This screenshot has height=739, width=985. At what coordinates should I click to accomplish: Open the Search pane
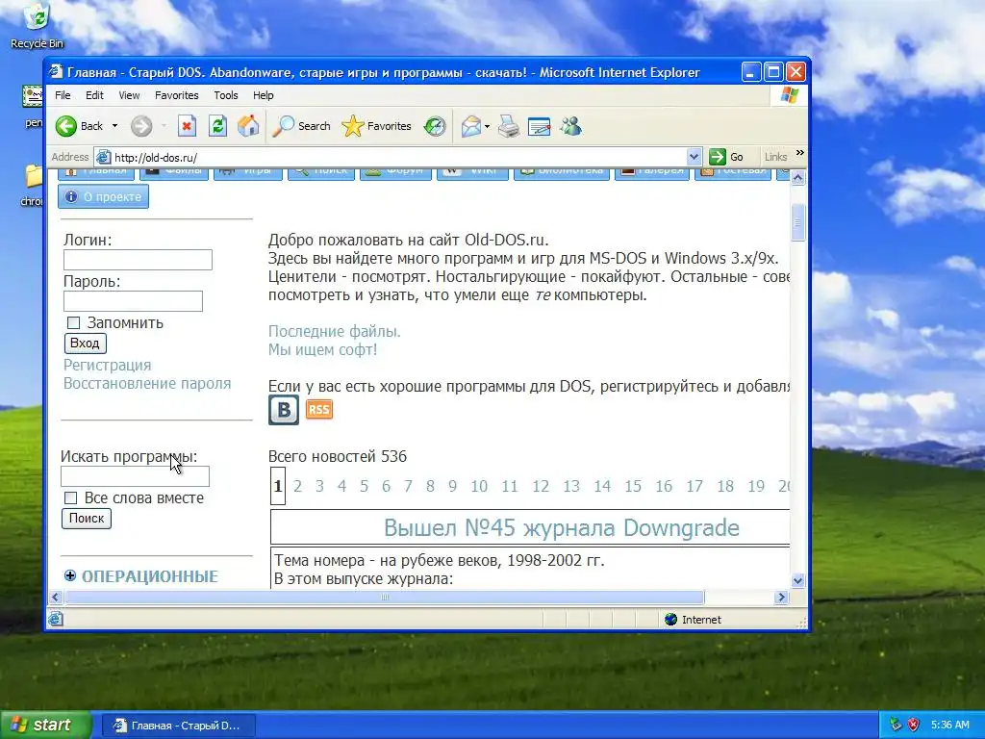(x=301, y=126)
